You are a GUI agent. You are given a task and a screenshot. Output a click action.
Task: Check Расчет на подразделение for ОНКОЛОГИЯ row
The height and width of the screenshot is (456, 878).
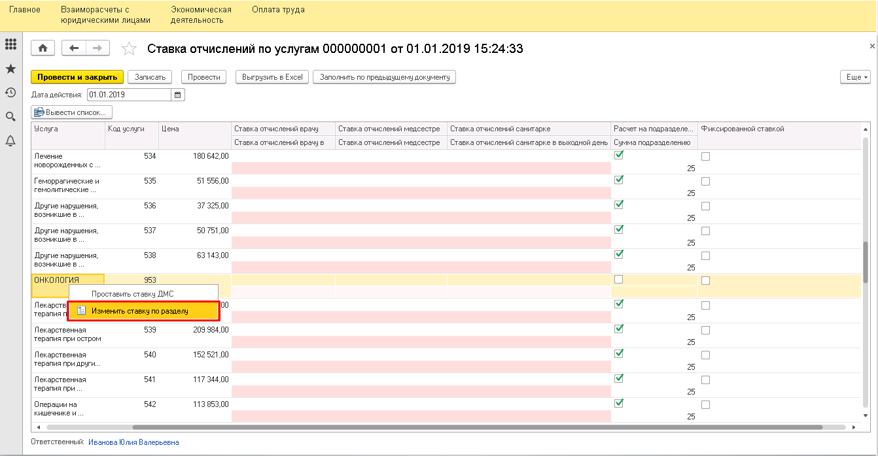tap(619, 280)
